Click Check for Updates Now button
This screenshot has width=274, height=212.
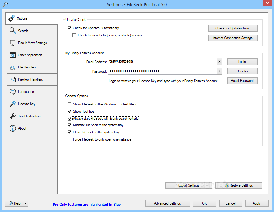click(x=233, y=28)
